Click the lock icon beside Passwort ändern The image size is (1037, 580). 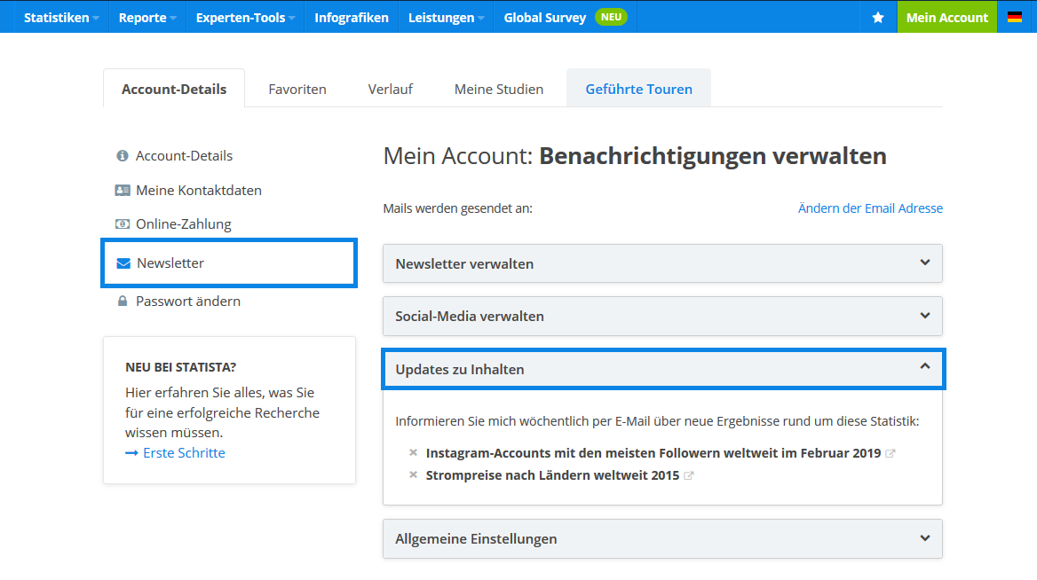tap(123, 302)
